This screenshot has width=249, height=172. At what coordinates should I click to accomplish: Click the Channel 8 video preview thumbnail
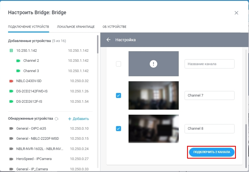(154, 129)
